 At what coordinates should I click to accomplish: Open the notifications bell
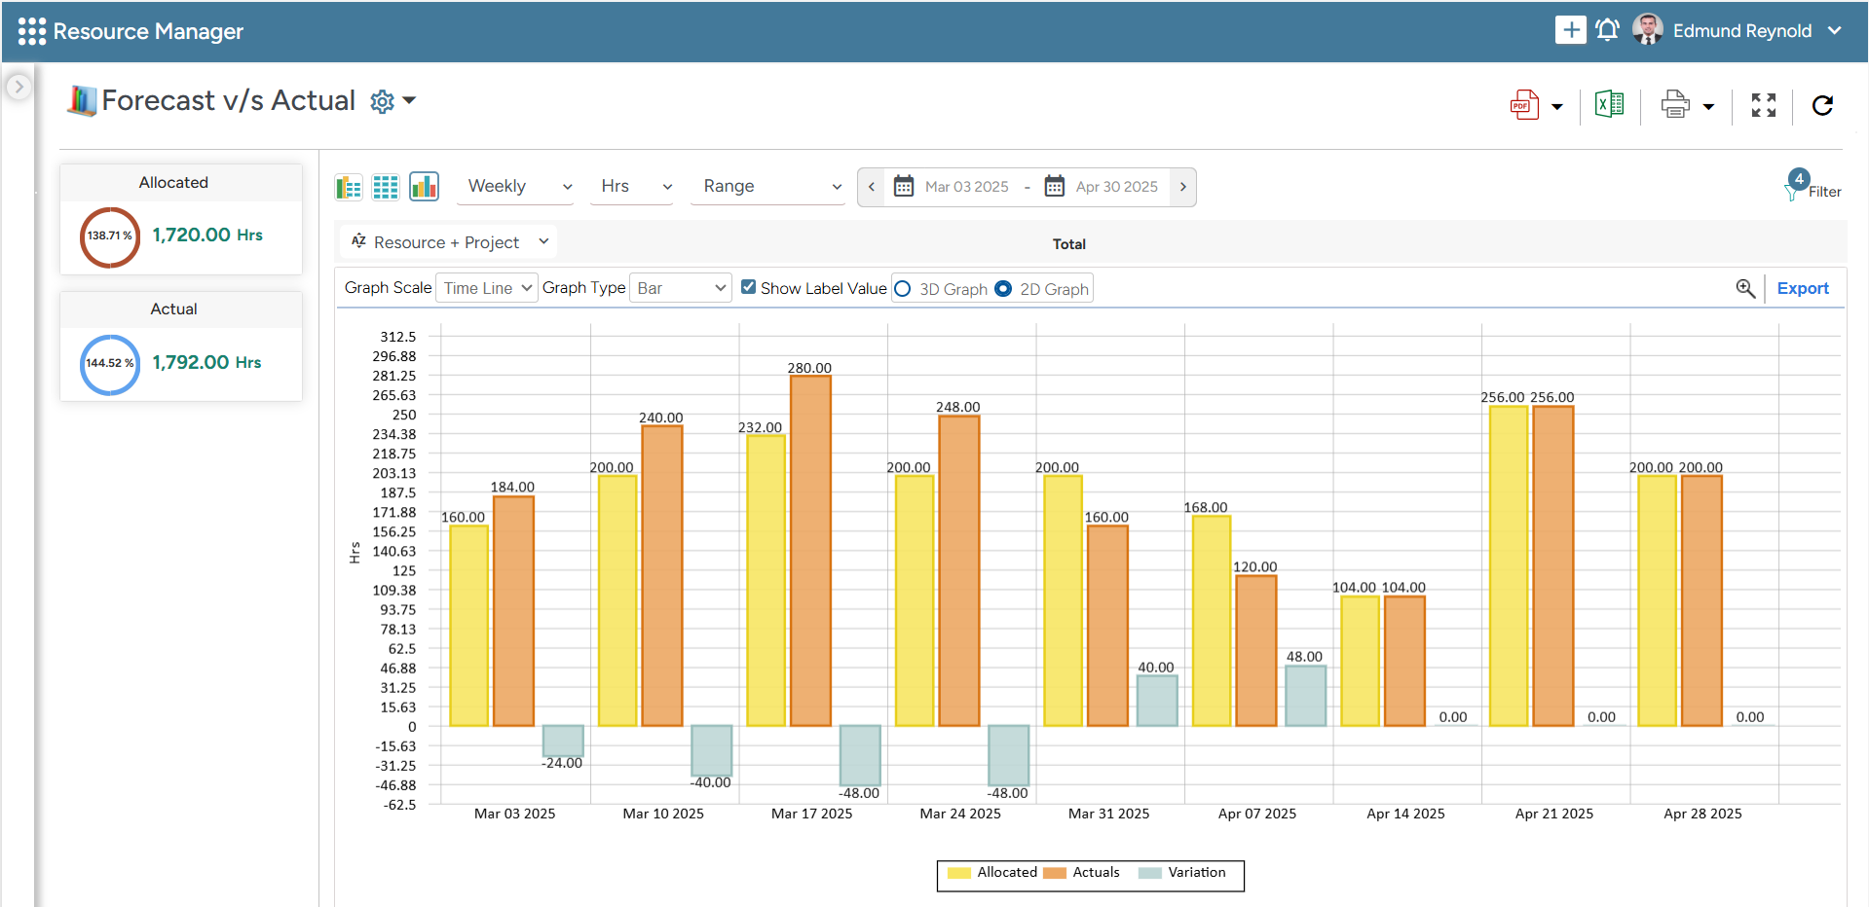[1607, 30]
